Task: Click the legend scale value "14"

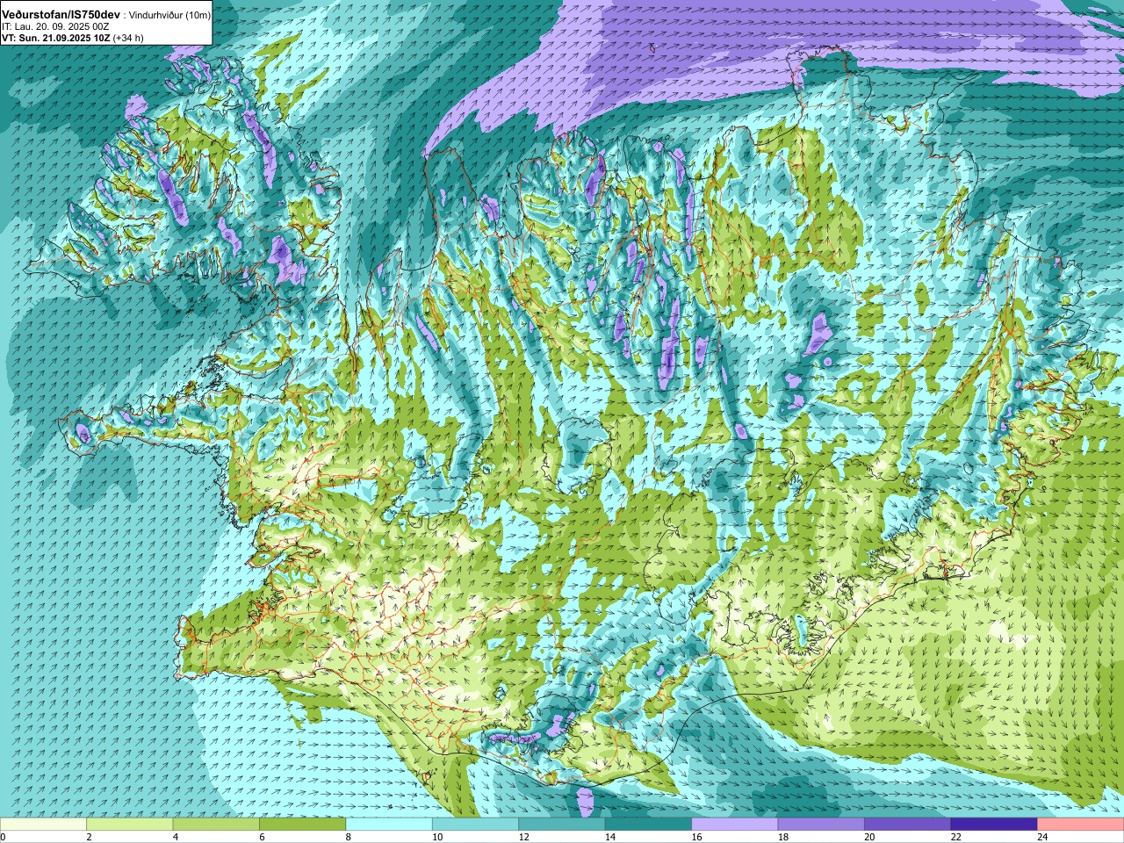Action: point(609,837)
